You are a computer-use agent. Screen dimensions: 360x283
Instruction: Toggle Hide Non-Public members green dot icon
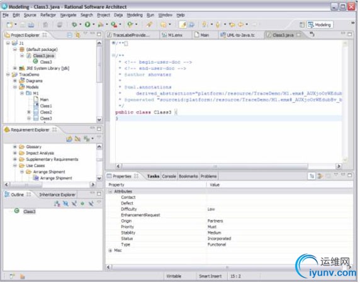[82, 204]
